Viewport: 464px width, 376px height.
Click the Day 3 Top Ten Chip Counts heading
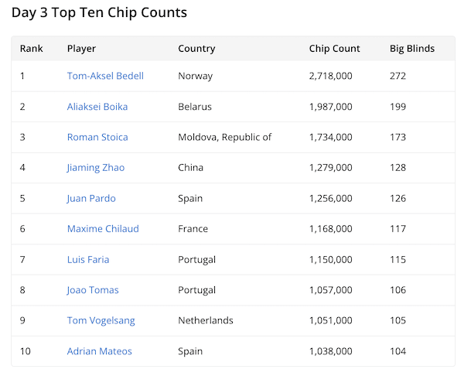click(99, 12)
